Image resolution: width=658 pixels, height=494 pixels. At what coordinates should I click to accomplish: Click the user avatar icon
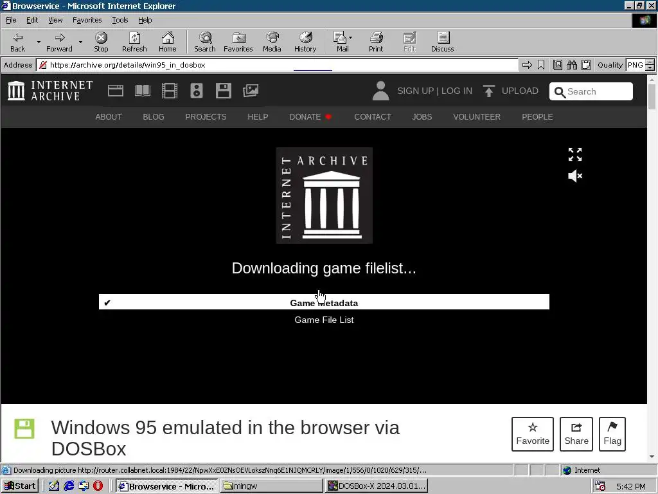coord(380,91)
